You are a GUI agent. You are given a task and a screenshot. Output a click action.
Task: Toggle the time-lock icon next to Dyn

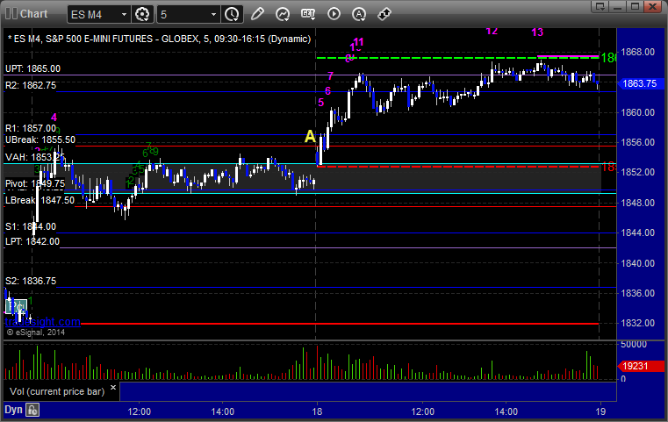pos(32,410)
